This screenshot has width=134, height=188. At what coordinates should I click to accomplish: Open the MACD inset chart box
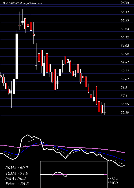click(x=74, y=175)
